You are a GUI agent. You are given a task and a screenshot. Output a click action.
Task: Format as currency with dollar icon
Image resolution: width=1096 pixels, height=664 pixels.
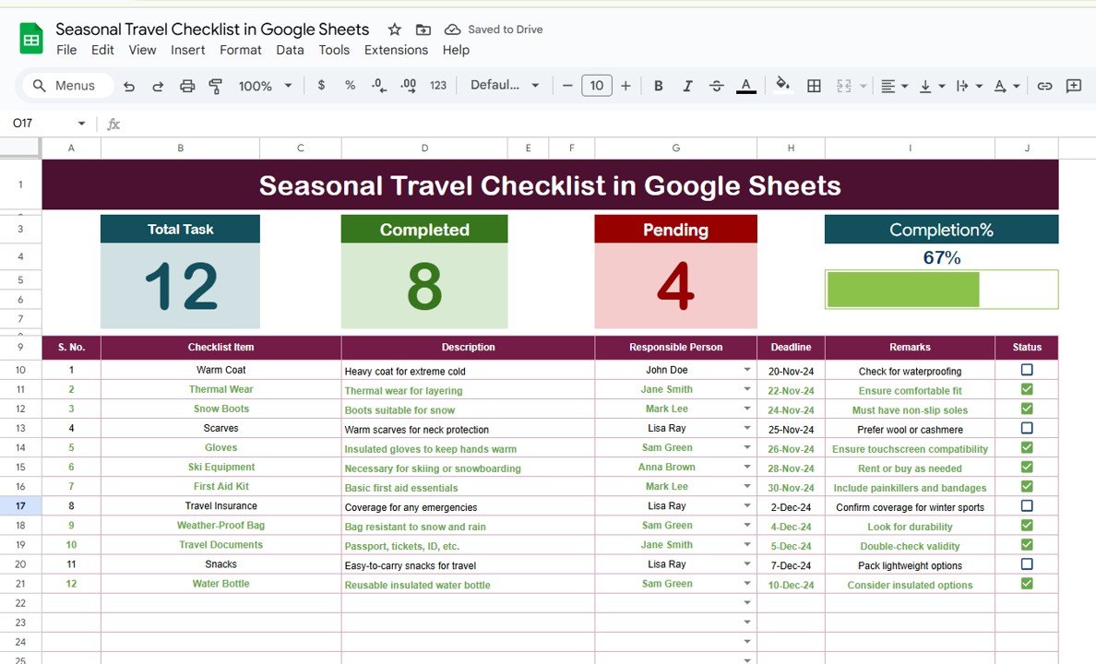pos(321,85)
